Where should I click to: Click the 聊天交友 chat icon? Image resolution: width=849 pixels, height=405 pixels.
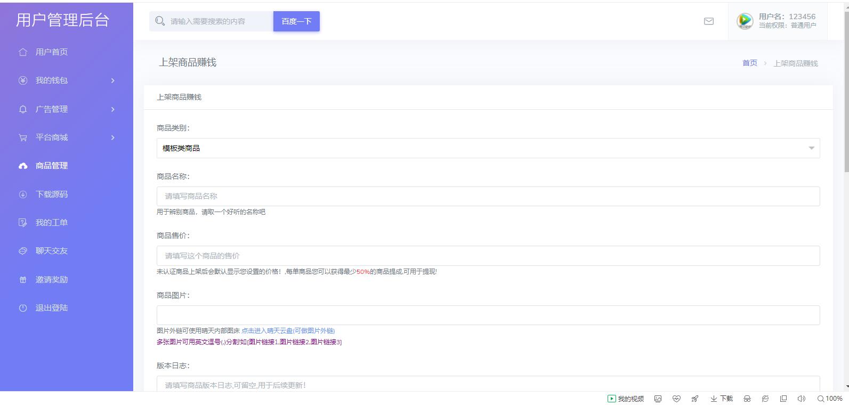click(x=23, y=251)
